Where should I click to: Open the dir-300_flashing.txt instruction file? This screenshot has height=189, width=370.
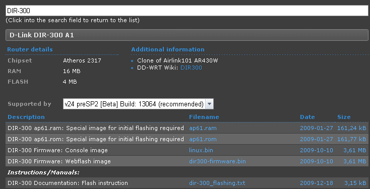click(217, 183)
